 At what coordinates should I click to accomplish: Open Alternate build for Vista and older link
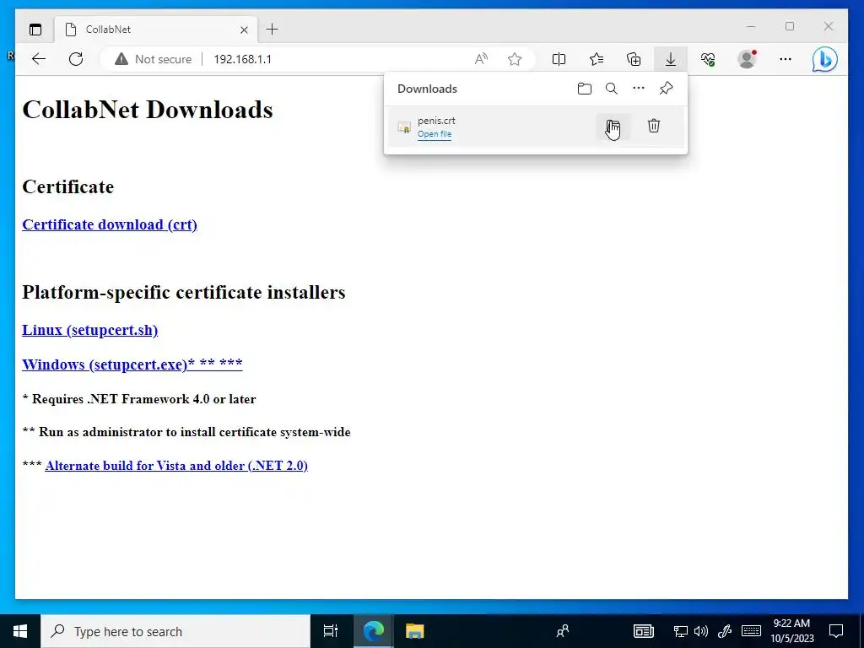pos(176,466)
